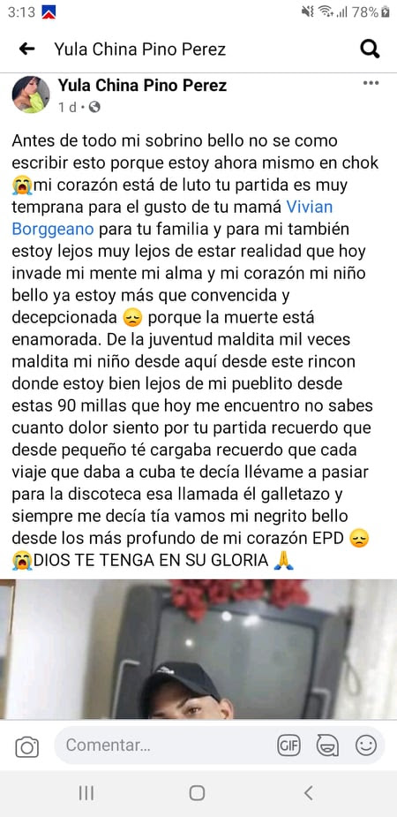Tap the camera icon to attach photo

27,746
